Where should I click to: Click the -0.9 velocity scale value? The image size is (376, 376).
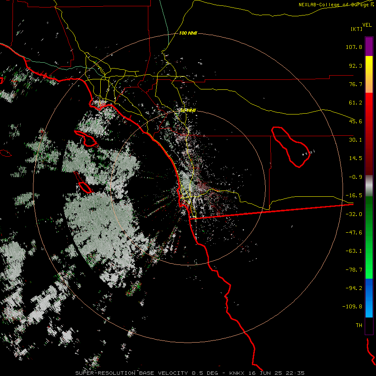coord(356,177)
